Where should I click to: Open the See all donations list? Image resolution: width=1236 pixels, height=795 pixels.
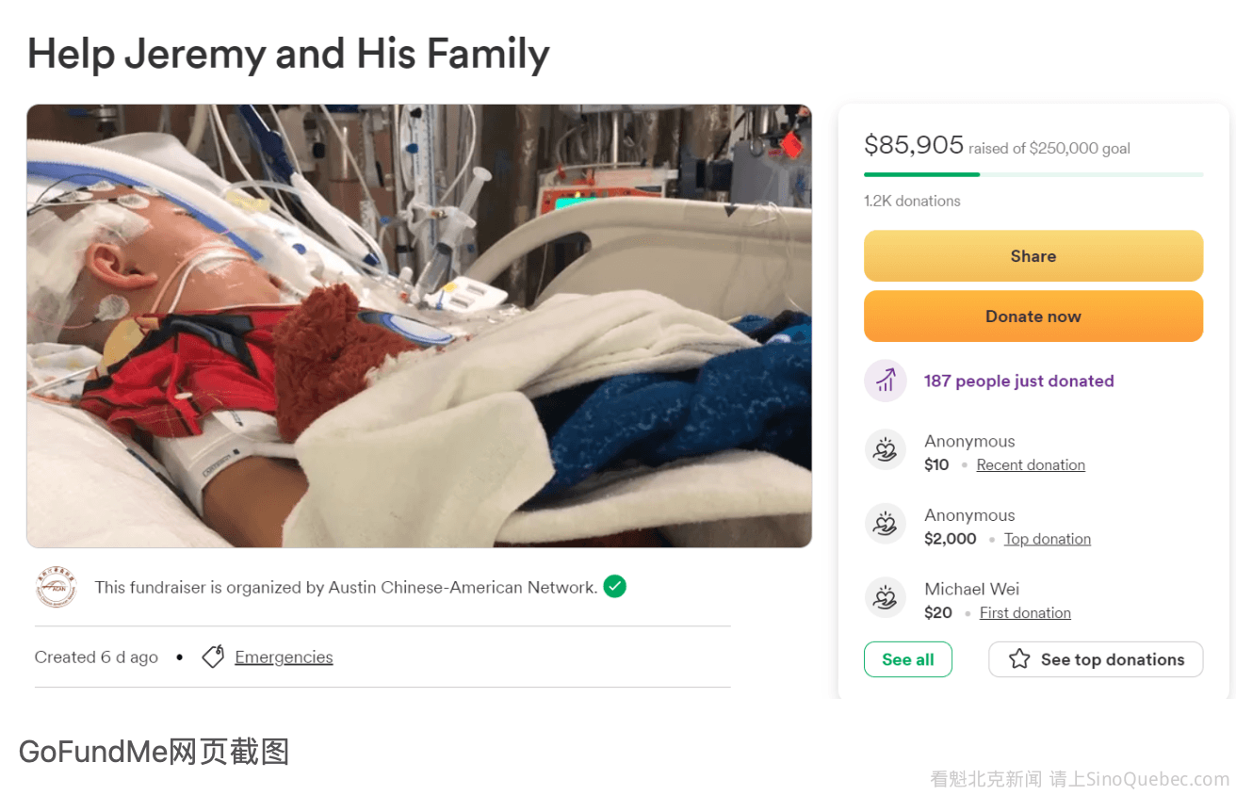pyautogui.click(x=907, y=659)
